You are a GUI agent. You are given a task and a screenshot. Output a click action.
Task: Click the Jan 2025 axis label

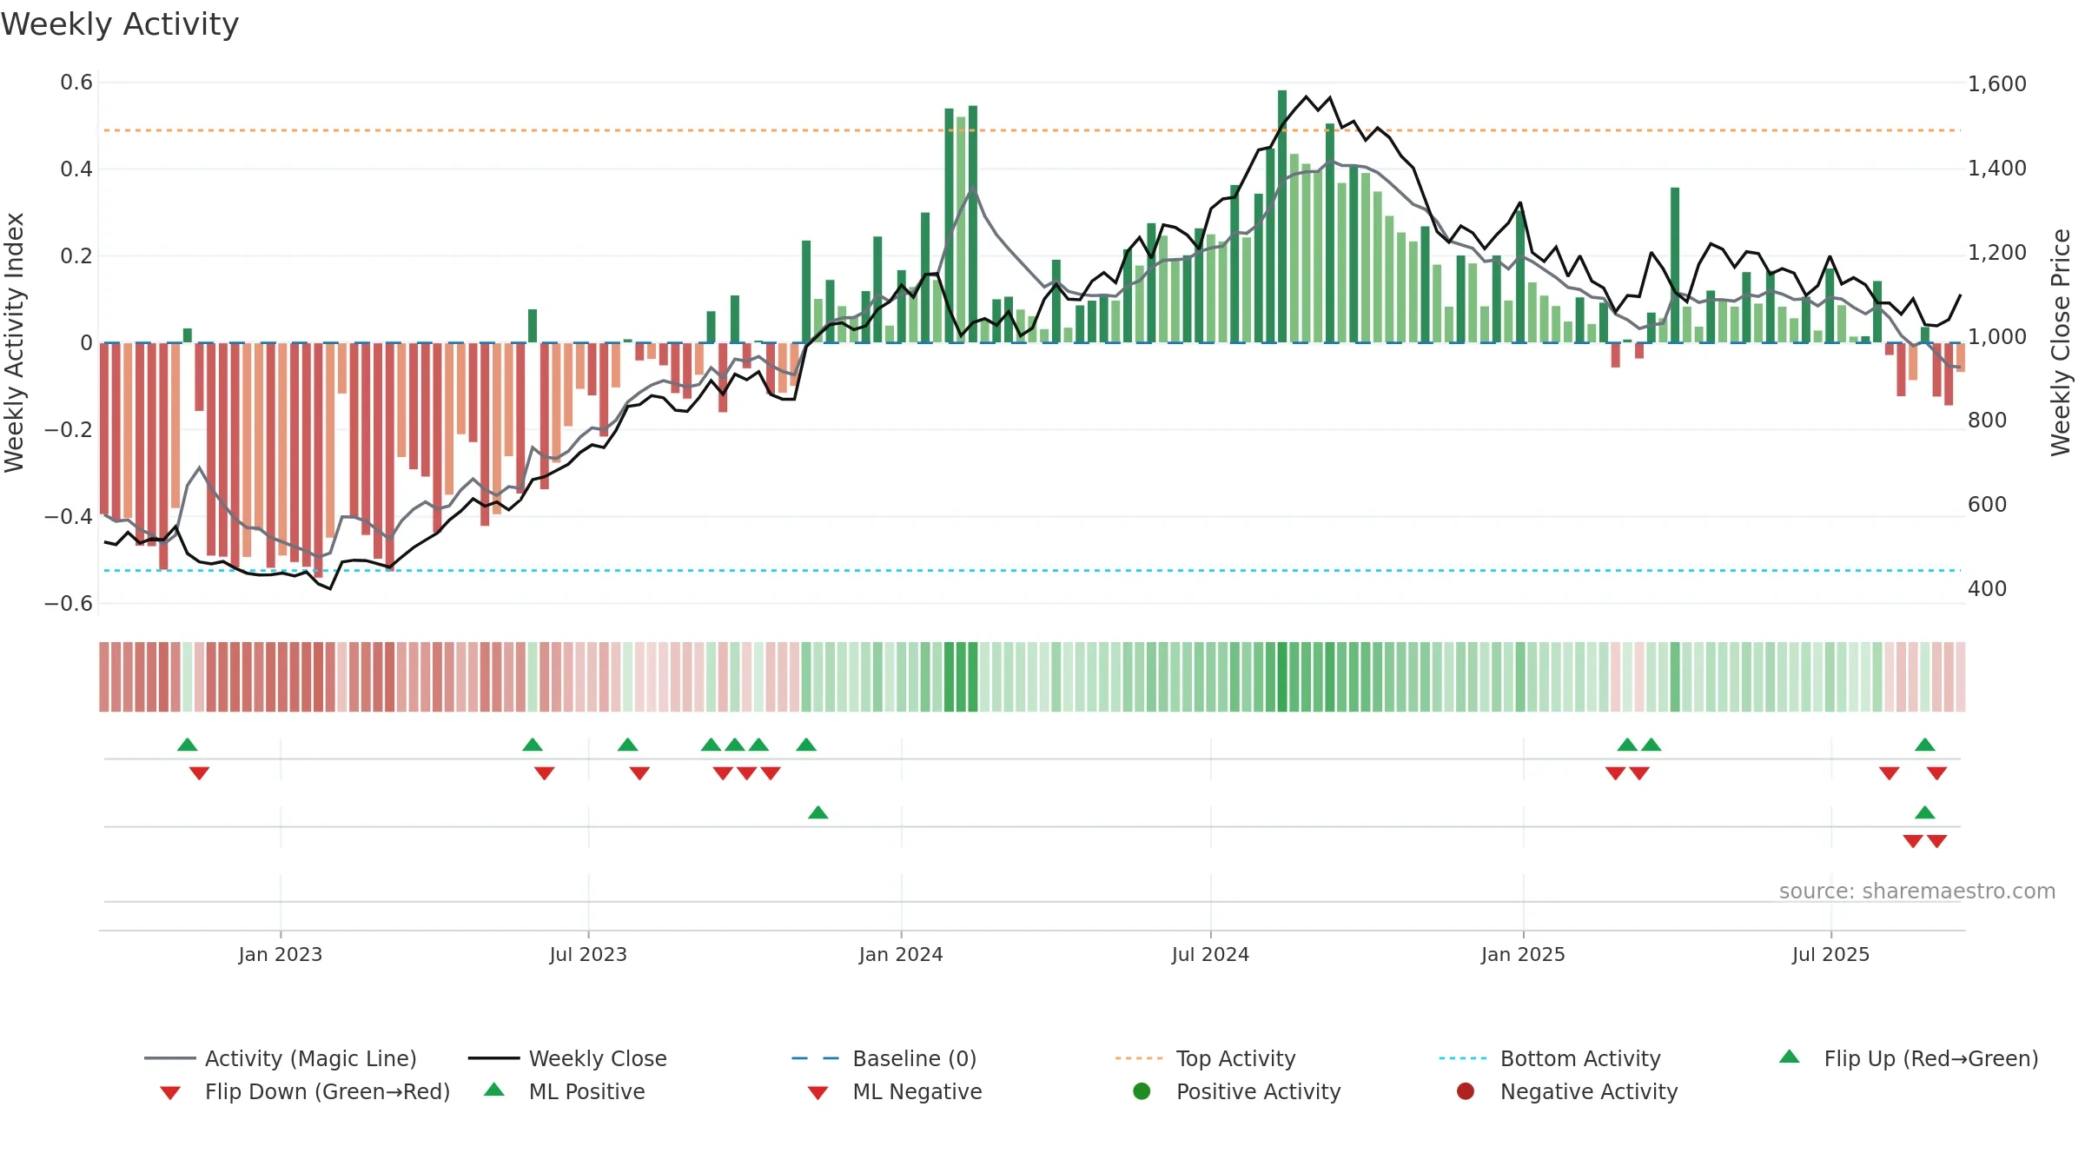(1523, 954)
